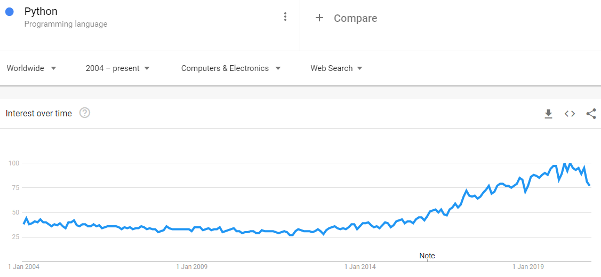Edit the Python search term
Viewport: 601px width, 277px height.
pyautogui.click(x=41, y=12)
